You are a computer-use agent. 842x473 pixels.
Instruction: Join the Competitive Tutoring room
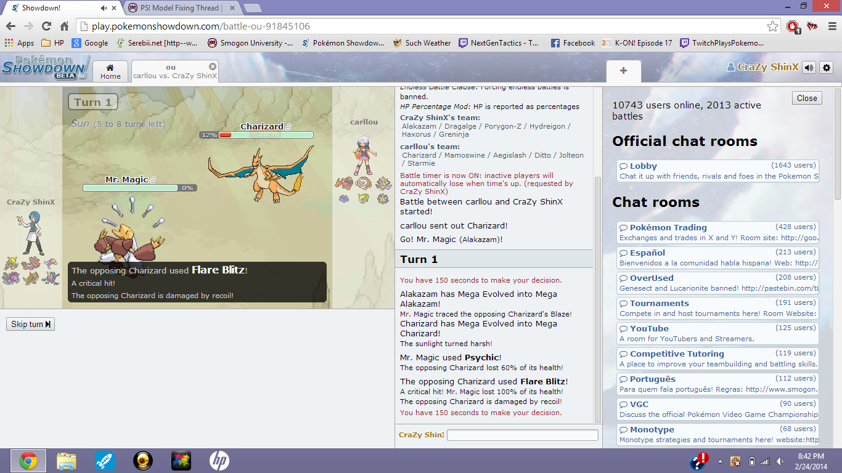[718, 358]
